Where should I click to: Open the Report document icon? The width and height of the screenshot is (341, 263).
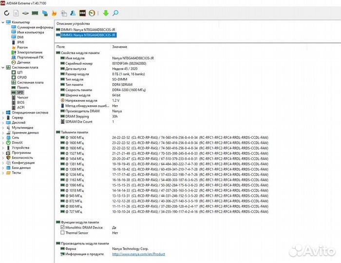tap(15, 13)
